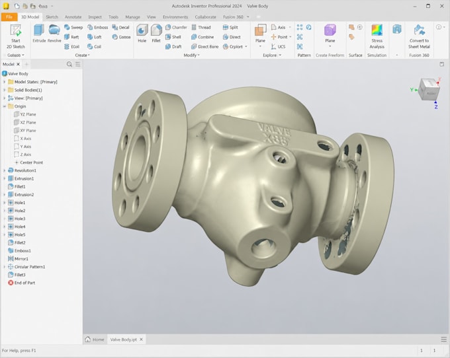Select the YZ Plane in Origin
The width and height of the screenshot is (450, 358).
25,114
